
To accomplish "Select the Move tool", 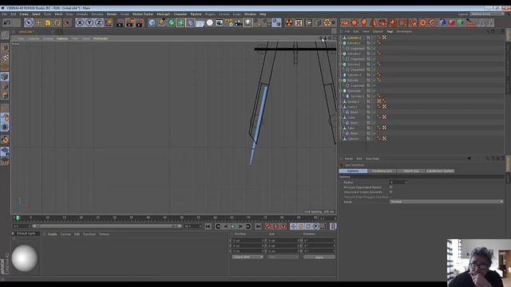I will (x=38, y=22).
